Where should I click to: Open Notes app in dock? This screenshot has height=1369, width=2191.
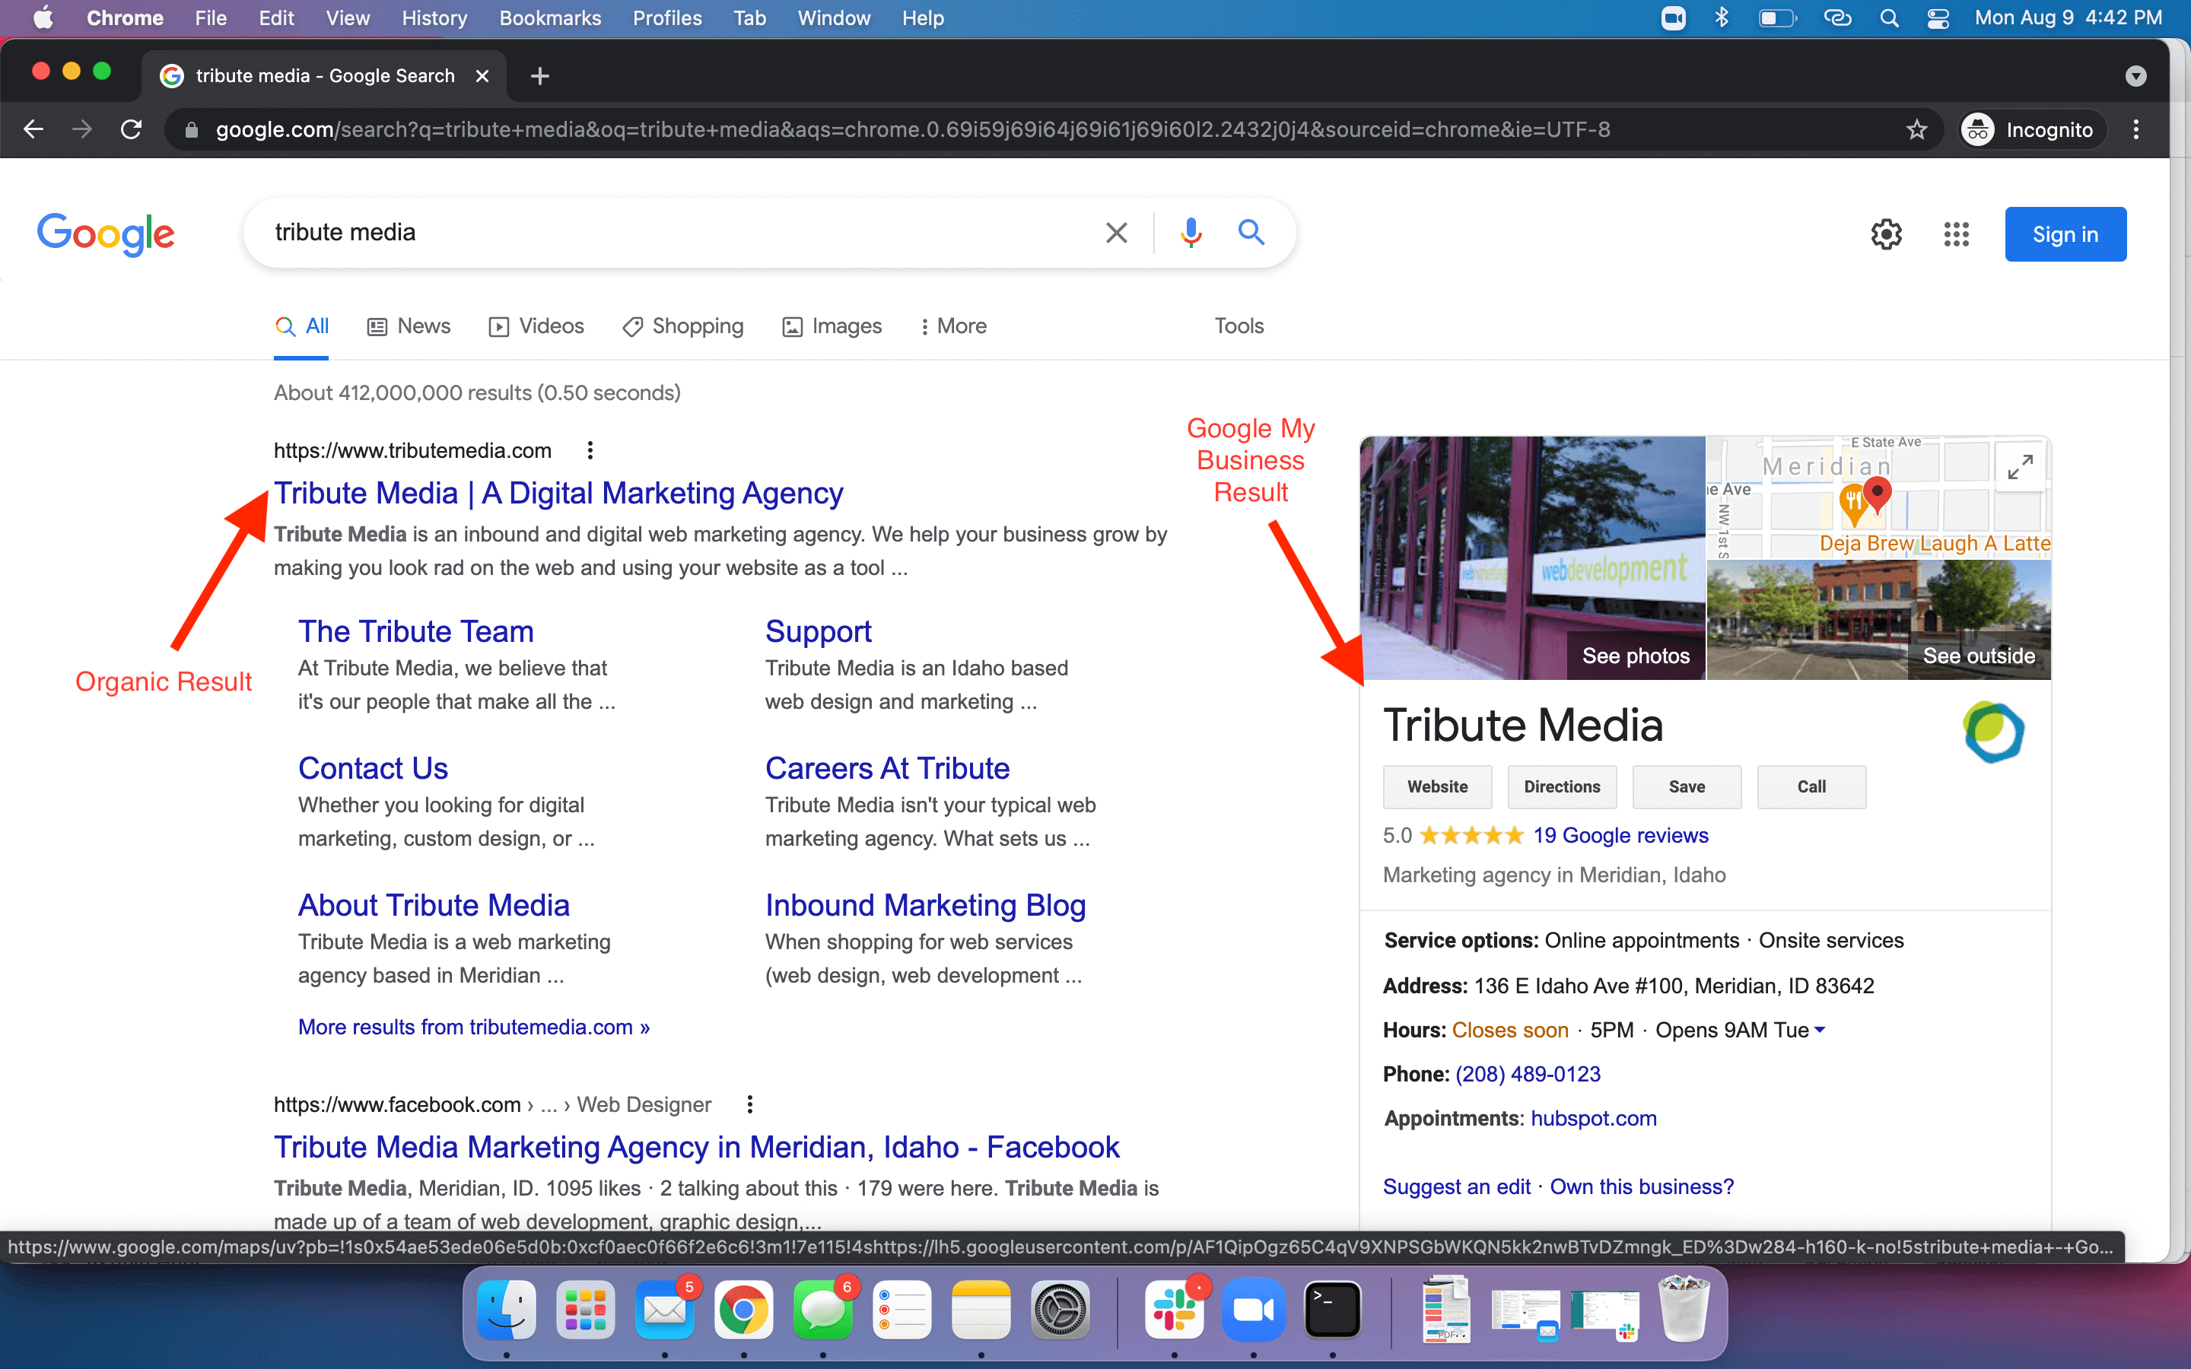981,1309
